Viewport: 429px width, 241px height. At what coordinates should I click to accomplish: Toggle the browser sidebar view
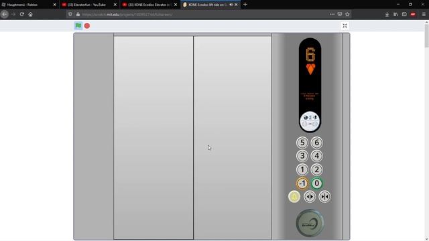click(404, 14)
